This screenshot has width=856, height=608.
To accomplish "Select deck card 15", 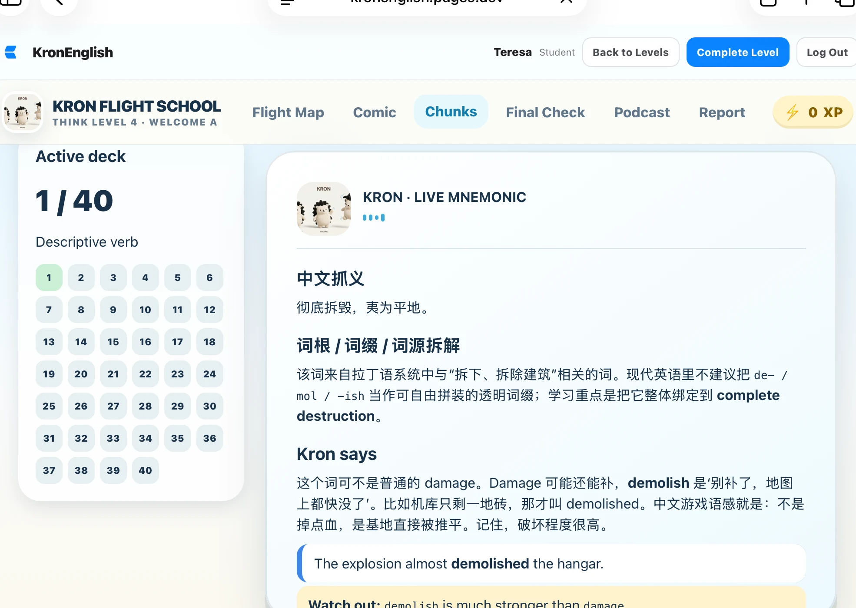I will pos(113,342).
